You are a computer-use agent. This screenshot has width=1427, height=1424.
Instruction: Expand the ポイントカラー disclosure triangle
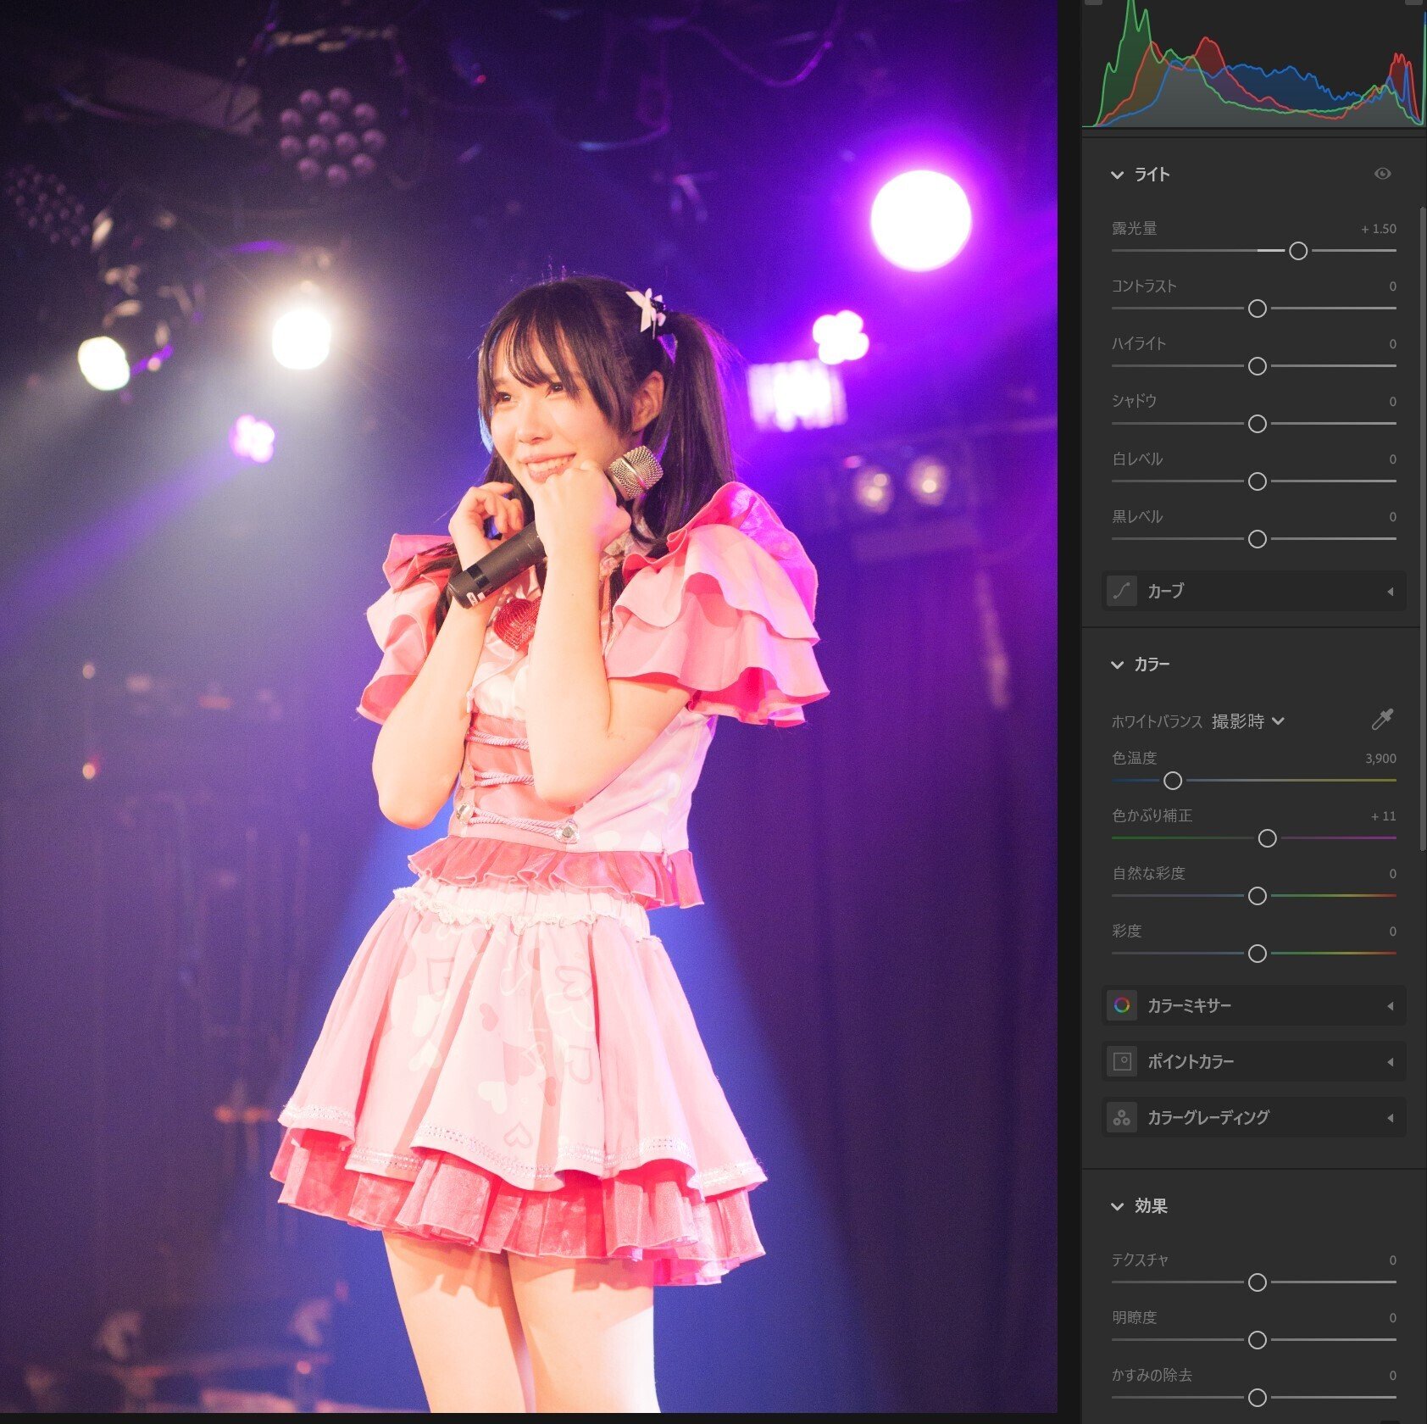point(1390,1062)
